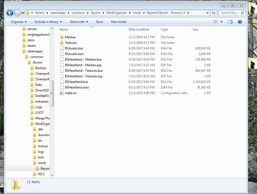
Task: Click the search magnifier icon
Action: click(242, 13)
